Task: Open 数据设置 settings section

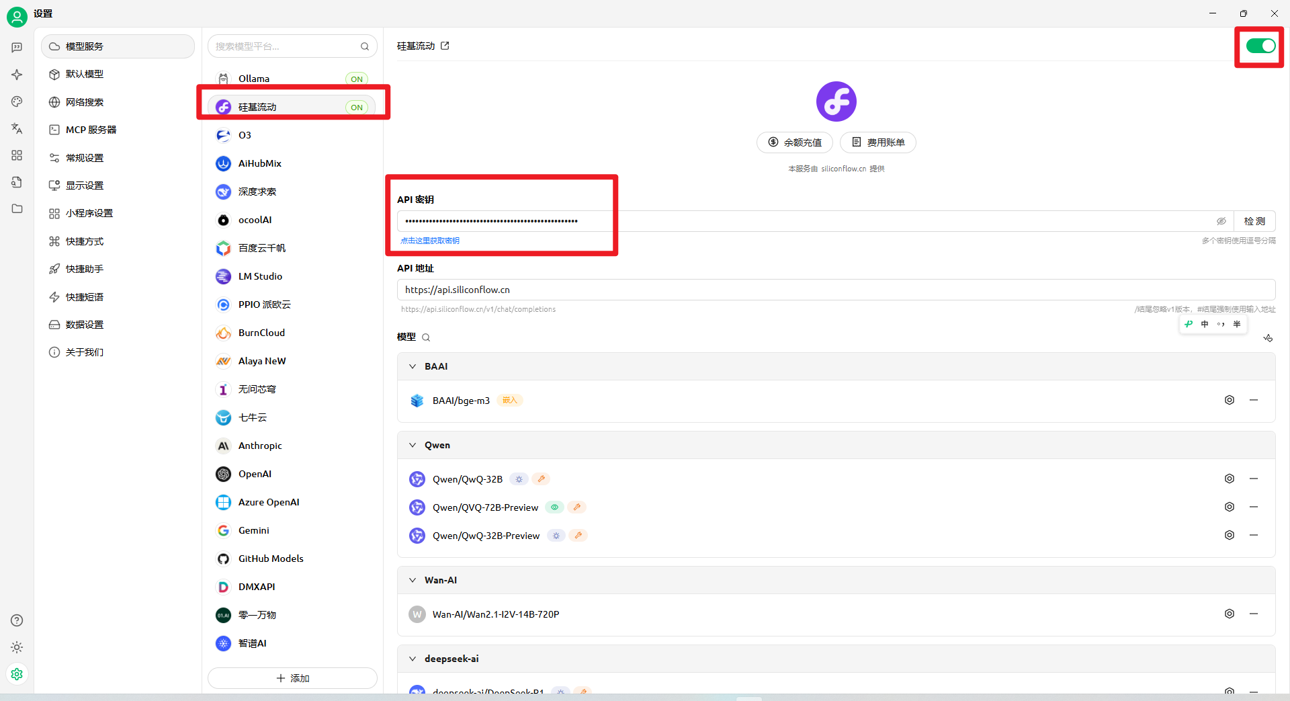Action: [118, 325]
